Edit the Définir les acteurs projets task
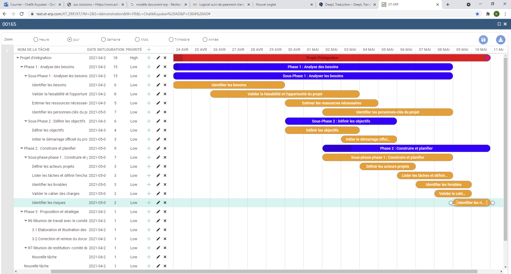 (x=158, y=166)
